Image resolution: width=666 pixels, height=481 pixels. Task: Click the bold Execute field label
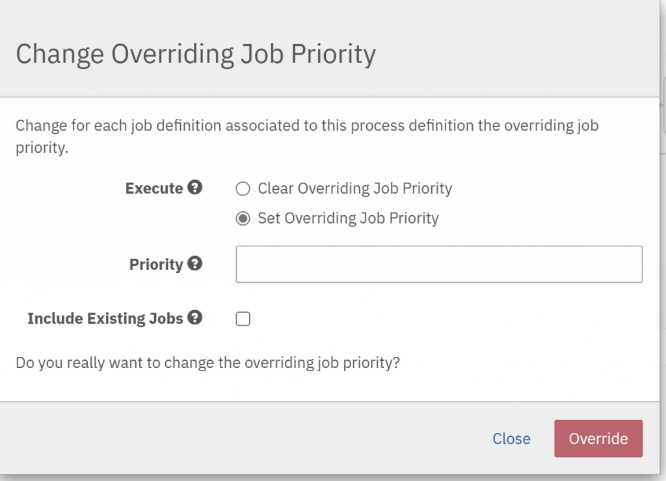[154, 188]
